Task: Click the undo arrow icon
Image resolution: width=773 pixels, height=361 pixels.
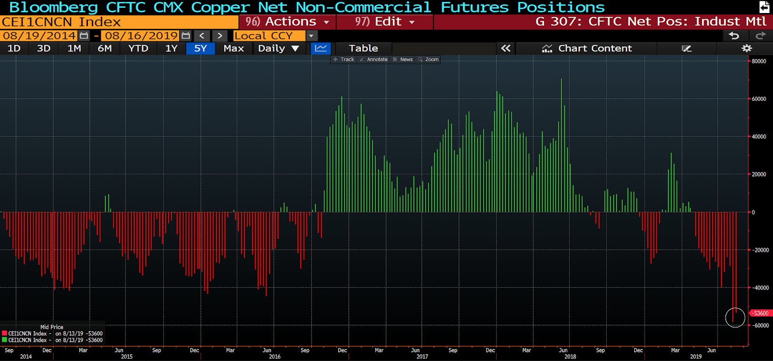Action: [x=734, y=36]
